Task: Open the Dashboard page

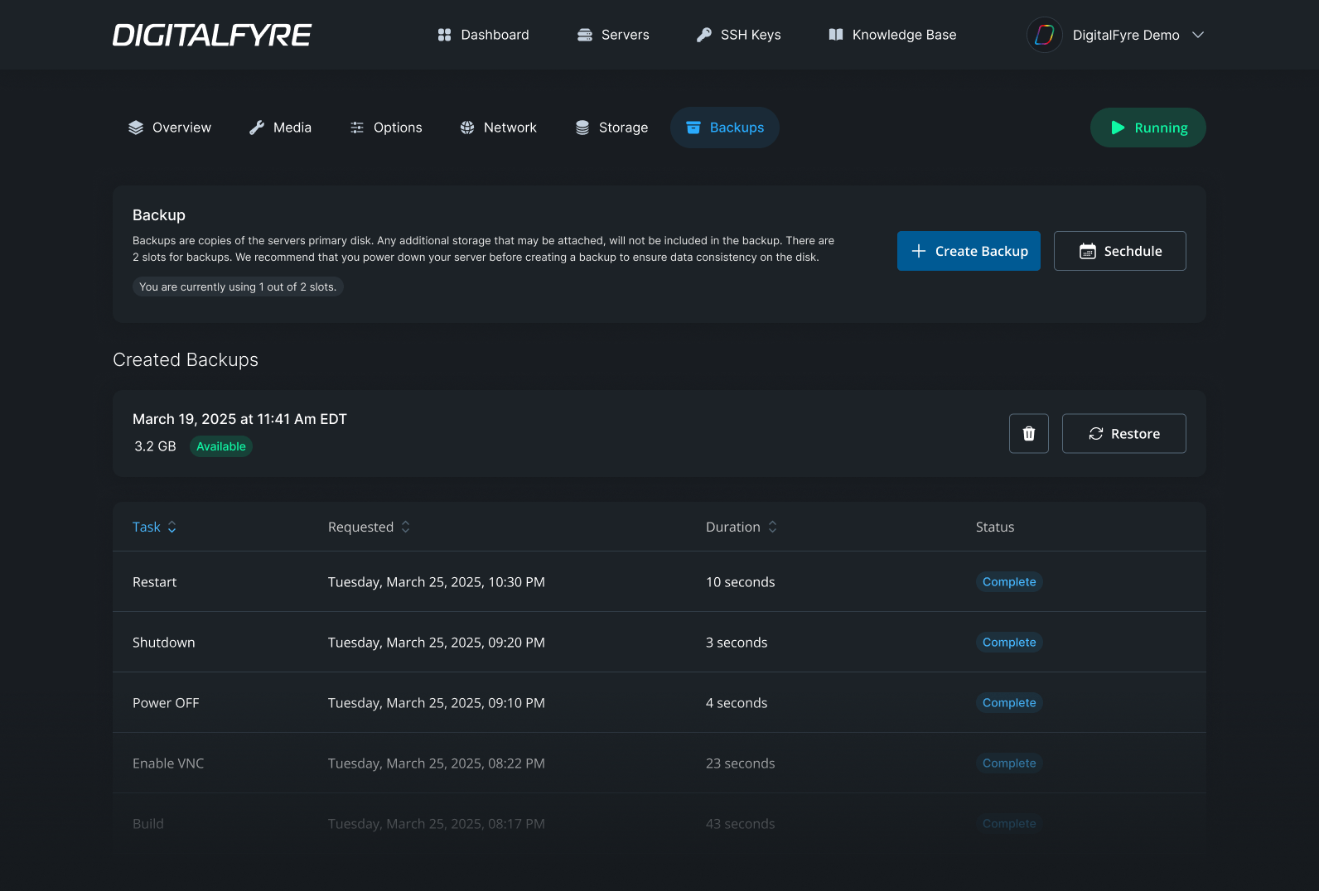Action: point(483,35)
